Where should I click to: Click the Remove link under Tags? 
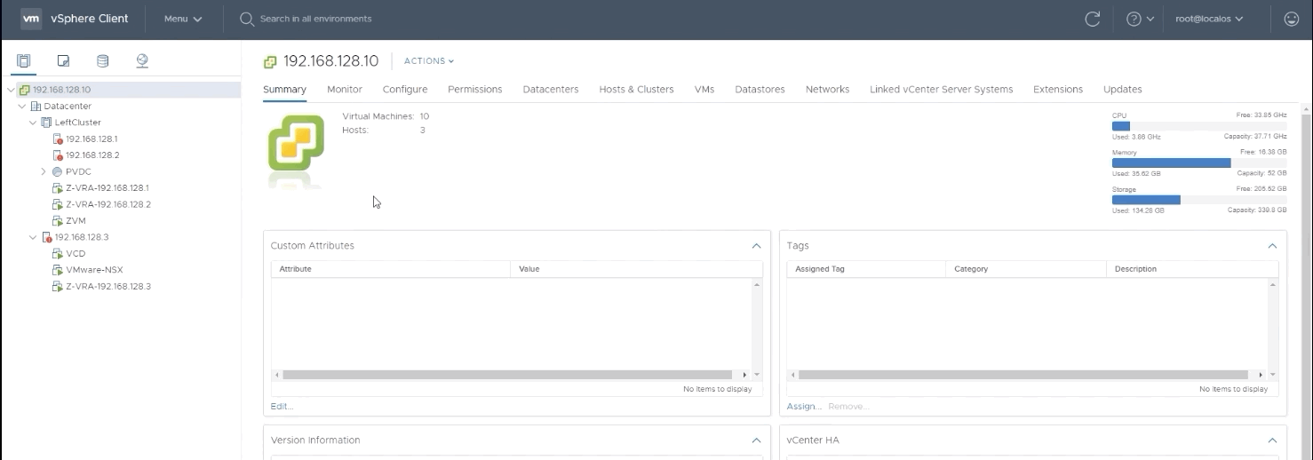[x=848, y=406]
